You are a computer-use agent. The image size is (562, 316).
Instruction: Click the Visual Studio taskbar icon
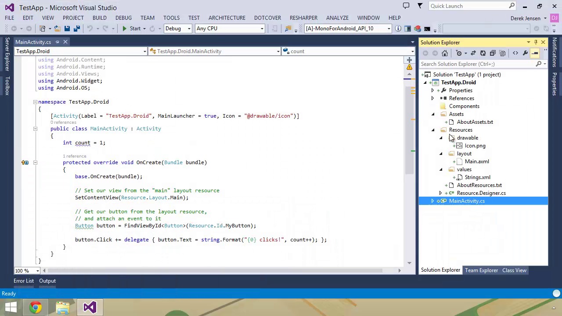(x=90, y=307)
